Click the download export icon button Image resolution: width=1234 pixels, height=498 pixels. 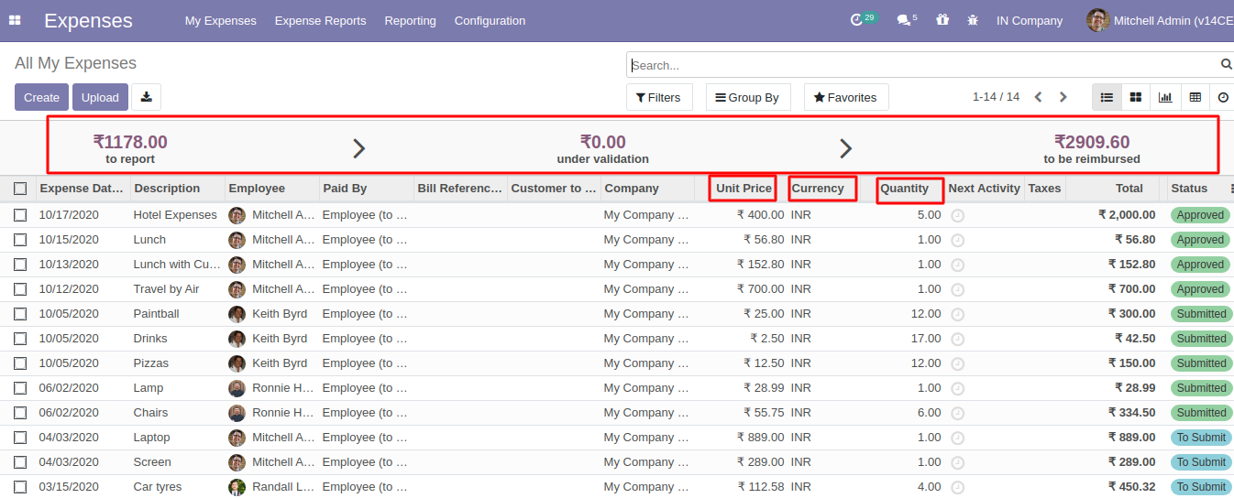coord(146,97)
